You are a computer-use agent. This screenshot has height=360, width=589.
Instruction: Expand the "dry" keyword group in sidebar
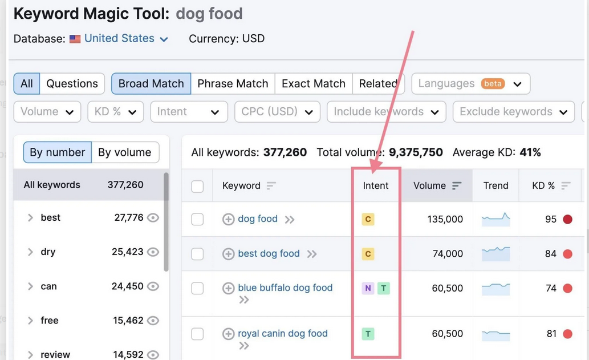click(x=30, y=252)
